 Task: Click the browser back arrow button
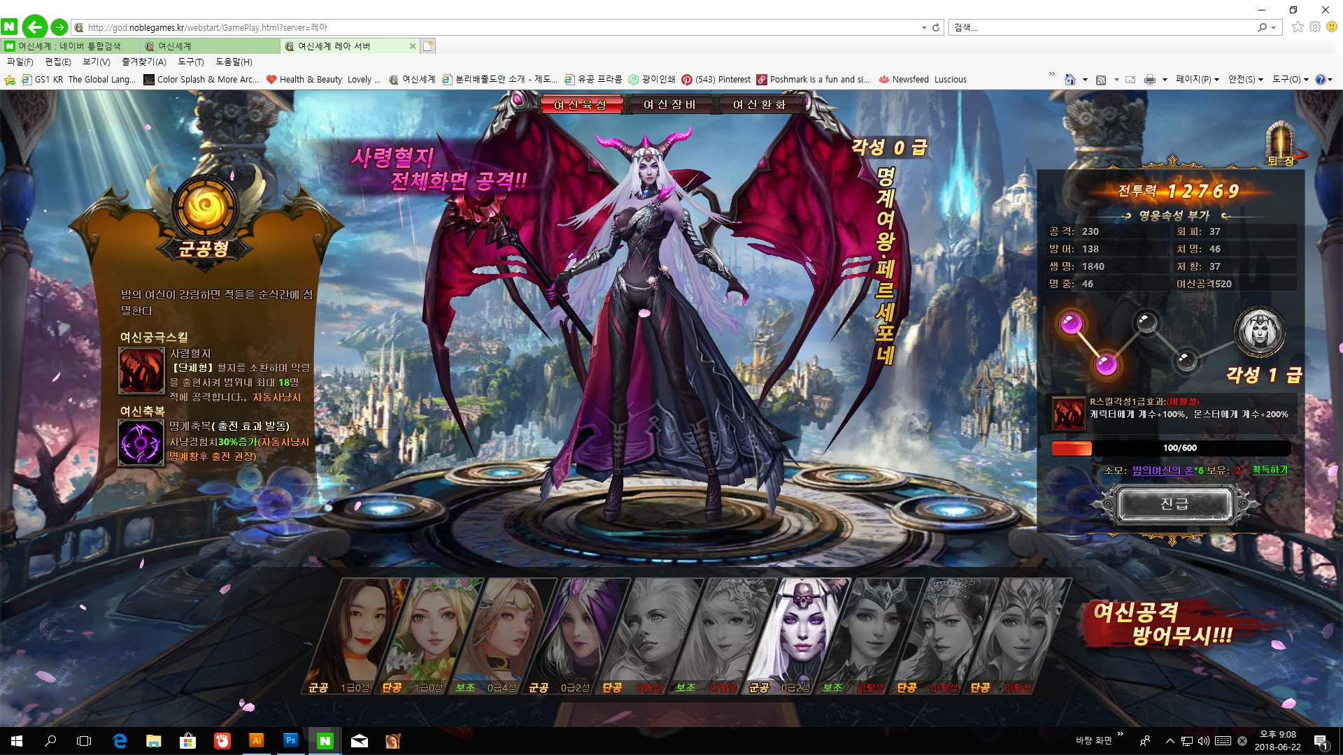34,27
